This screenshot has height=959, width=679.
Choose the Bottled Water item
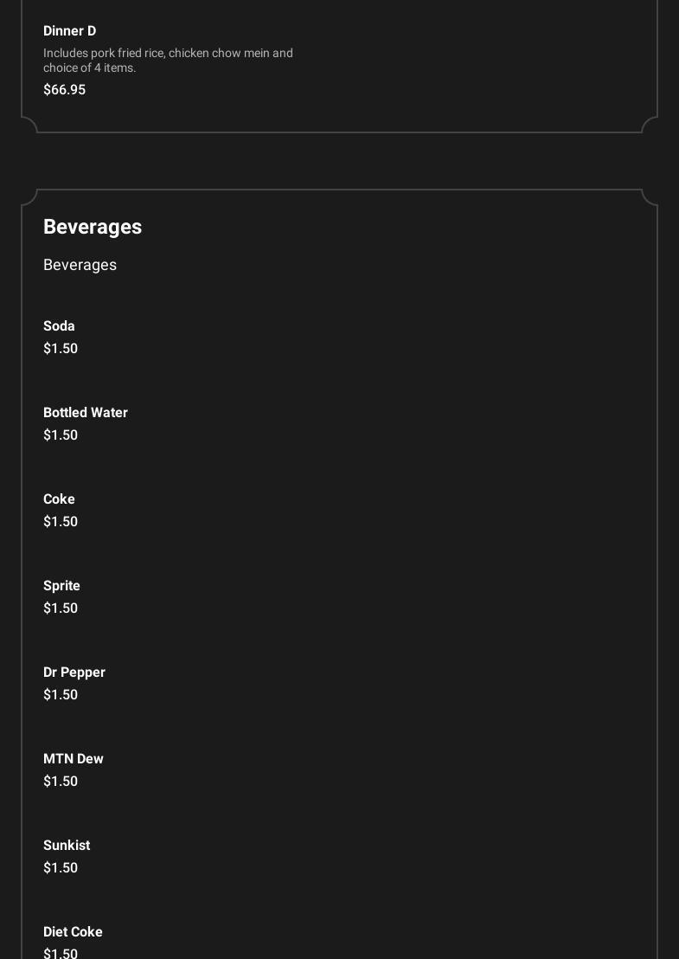(x=86, y=413)
